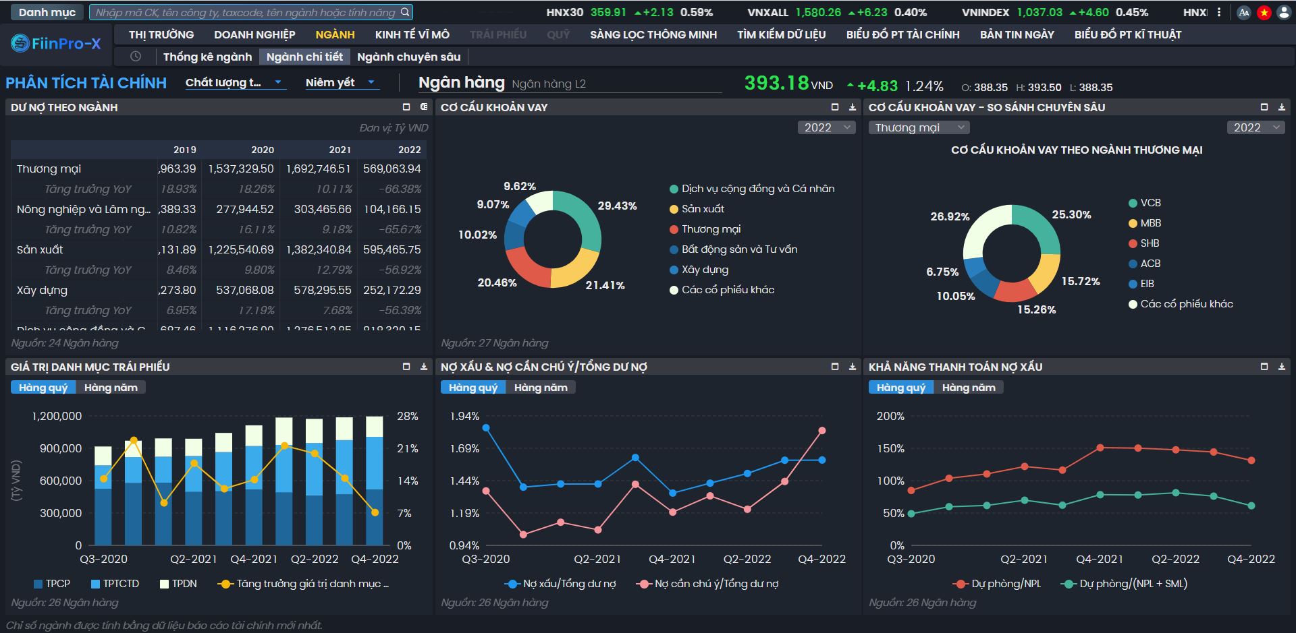
Task: Open the user account profile icon
Action: 1284,12
